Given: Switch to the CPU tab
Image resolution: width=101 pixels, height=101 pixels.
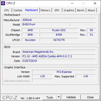Looking at the screenshot, I should (7, 10).
